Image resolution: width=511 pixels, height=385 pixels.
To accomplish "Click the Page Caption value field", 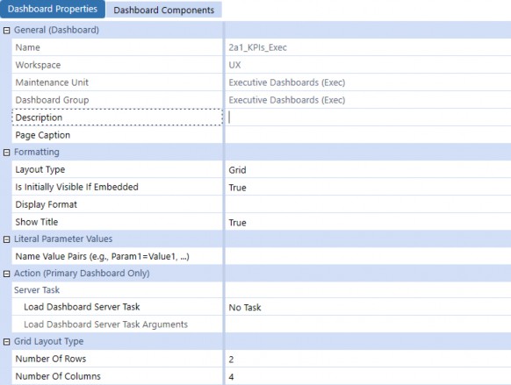I will 368,135.
